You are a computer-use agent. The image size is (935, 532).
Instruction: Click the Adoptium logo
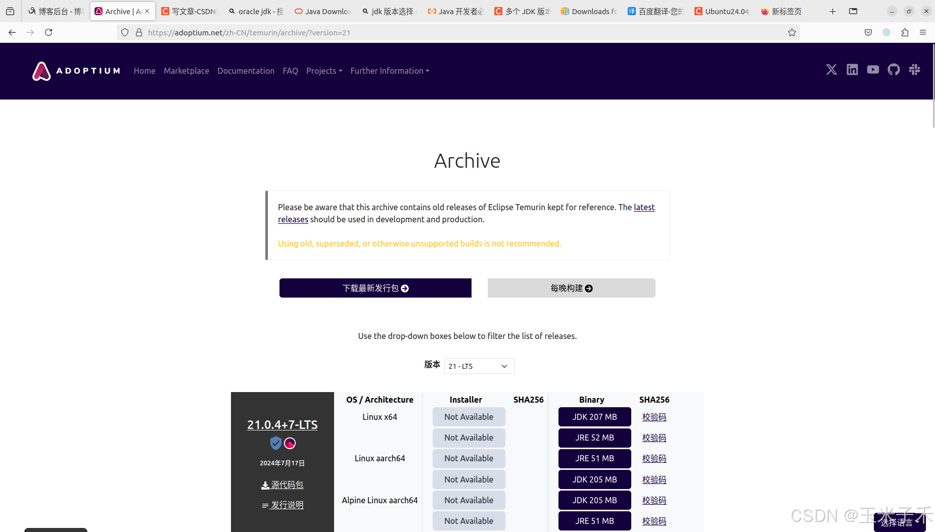point(76,71)
